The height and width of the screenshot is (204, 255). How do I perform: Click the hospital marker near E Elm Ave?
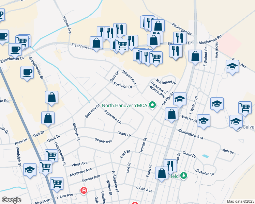pyautogui.click(x=84, y=191)
